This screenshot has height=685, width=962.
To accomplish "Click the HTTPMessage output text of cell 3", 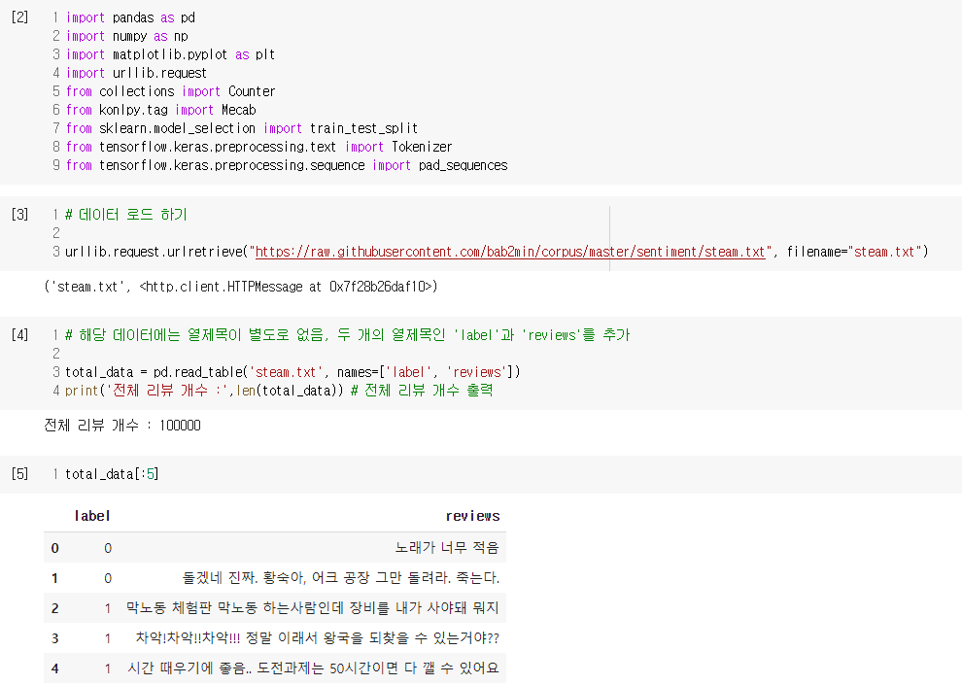I will tap(241, 287).
